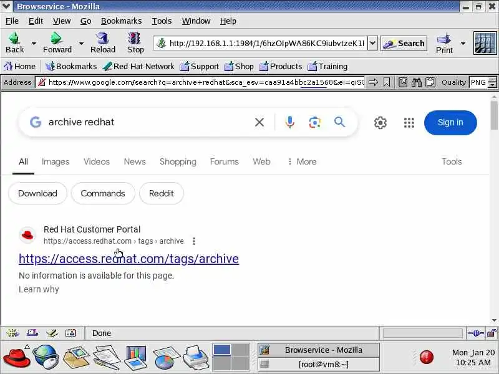499x374 pixels.
Task: Launch the word processor panel icon
Action: pyautogui.click(x=106, y=358)
